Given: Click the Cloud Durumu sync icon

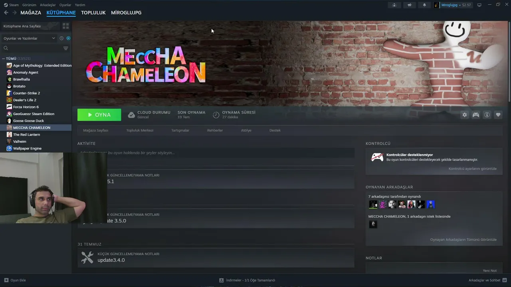Looking at the screenshot, I should point(131,115).
